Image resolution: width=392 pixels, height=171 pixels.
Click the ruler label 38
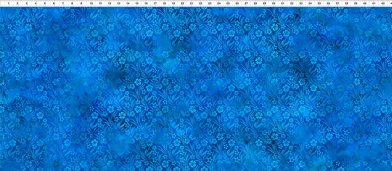(346, 4)
